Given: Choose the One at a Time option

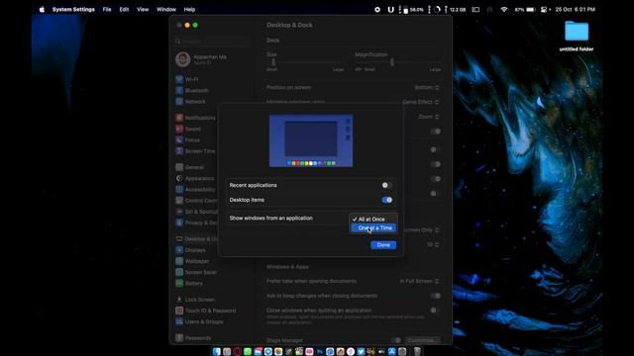Looking at the screenshot, I should [373, 228].
